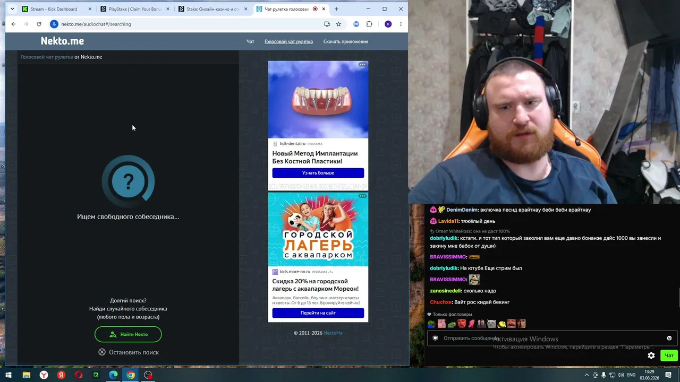Image resolution: width=680 pixels, height=382 pixels.
Task: Open the camp ad options menu
Action: coord(362,196)
